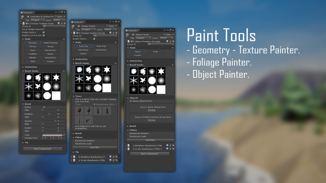This screenshot has width=326, height=183.
Task: Choose white square brush mask in Object Painter
Action: pos(161,89)
